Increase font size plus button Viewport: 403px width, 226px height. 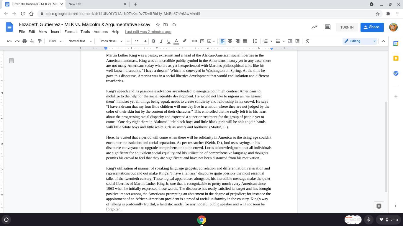pos(145,41)
